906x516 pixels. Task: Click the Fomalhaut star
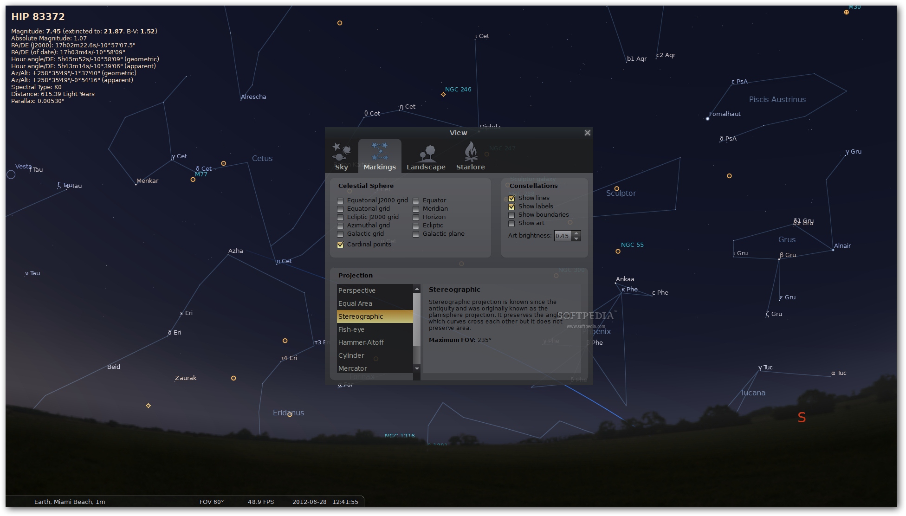707,119
